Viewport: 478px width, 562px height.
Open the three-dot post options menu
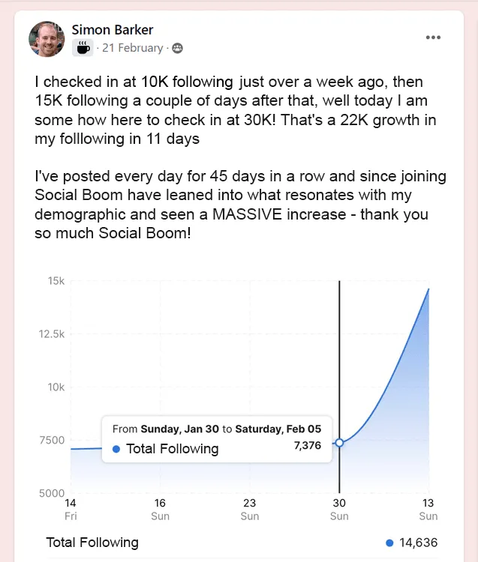[x=433, y=37]
